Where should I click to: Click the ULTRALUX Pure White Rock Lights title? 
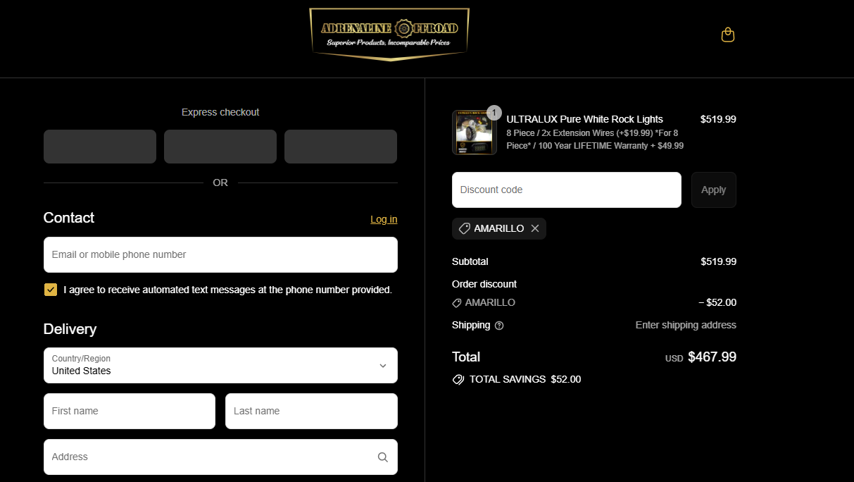pos(585,119)
